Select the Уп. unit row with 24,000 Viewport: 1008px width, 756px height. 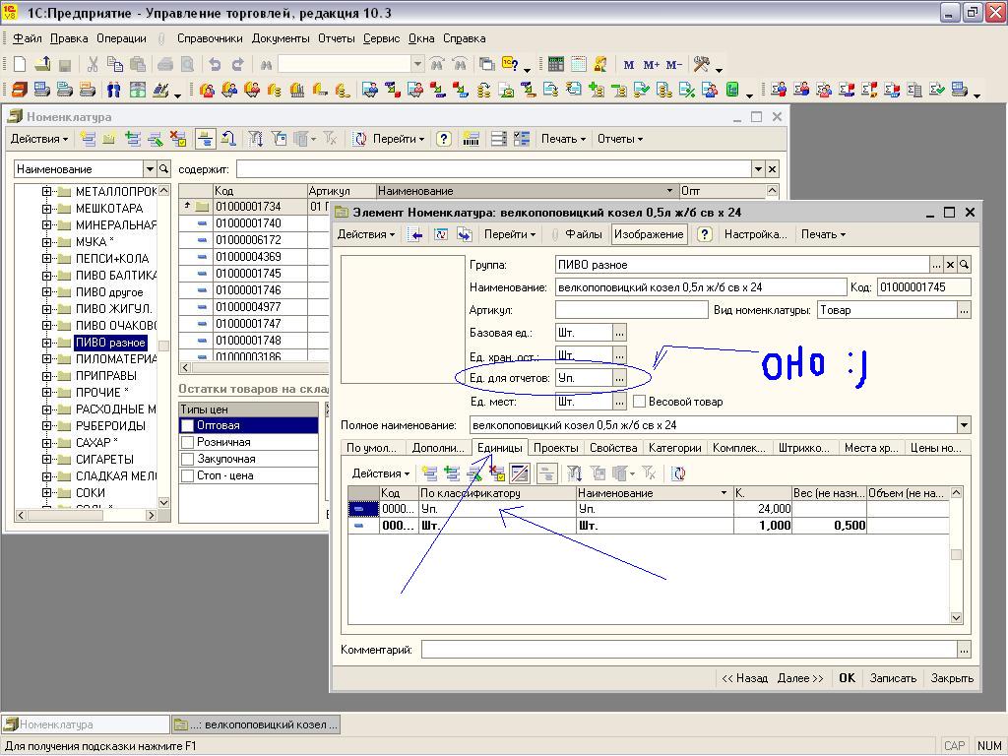[648, 509]
